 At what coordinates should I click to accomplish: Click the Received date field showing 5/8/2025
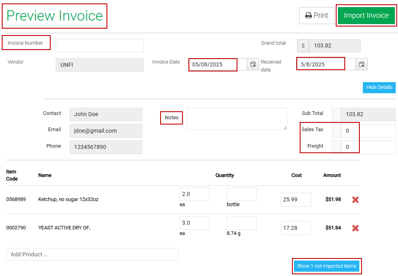(325, 64)
